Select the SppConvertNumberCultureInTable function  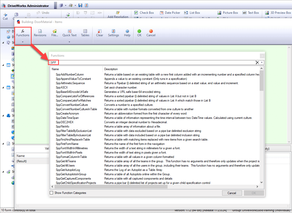(x=76, y=109)
